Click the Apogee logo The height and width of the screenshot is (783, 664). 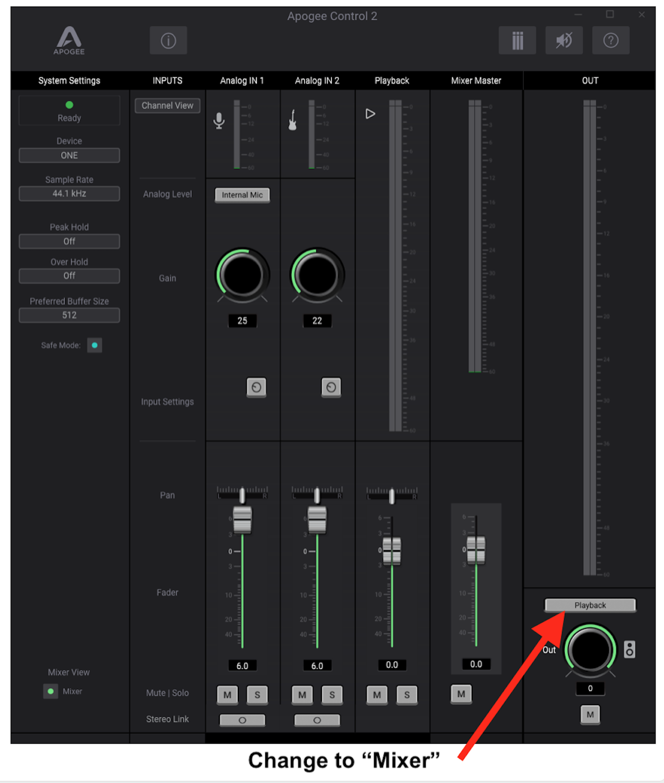tap(69, 40)
